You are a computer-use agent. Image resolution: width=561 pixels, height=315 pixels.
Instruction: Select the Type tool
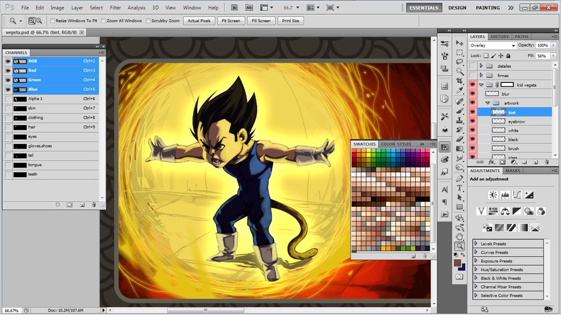pyautogui.click(x=459, y=188)
